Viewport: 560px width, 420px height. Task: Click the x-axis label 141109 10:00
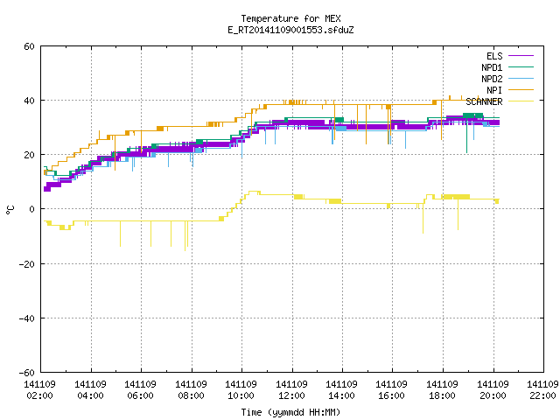(241, 390)
